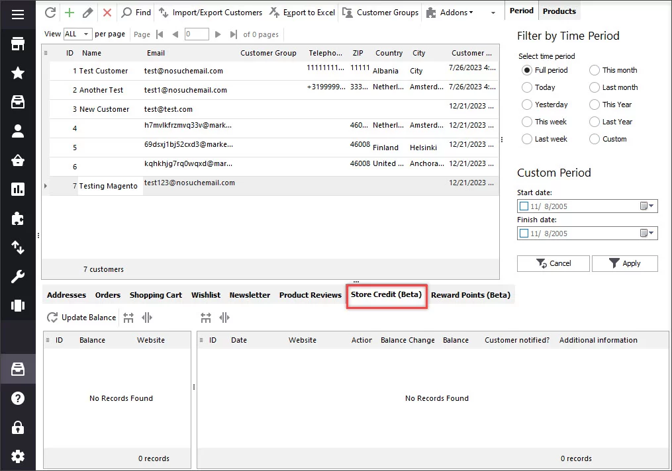Add a new customer with plus icon
This screenshot has width=672, height=471.
(70, 13)
